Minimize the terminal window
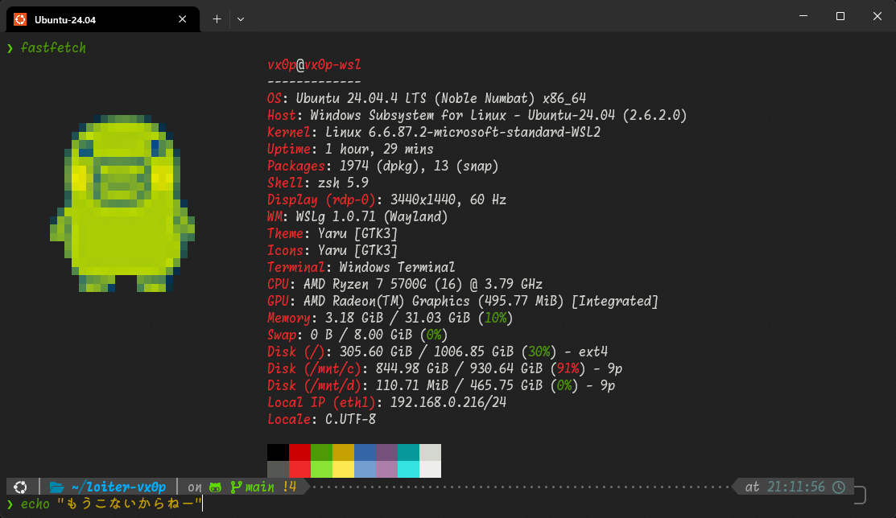This screenshot has width=896, height=518. [x=803, y=16]
